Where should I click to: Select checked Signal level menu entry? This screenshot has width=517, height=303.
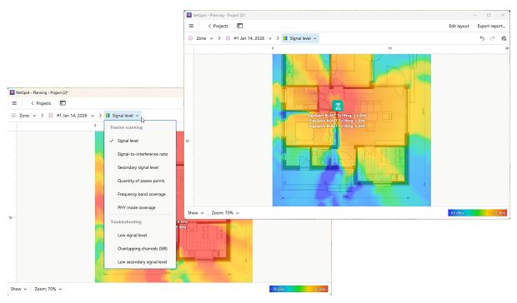click(x=140, y=141)
